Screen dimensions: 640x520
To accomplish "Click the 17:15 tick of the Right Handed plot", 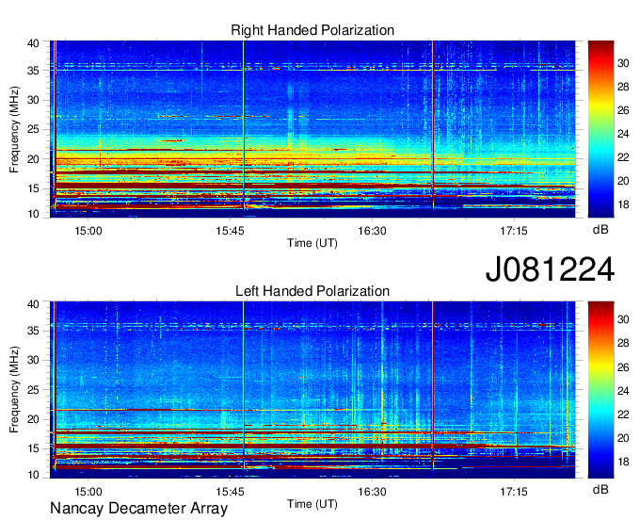I will click(514, 231).
